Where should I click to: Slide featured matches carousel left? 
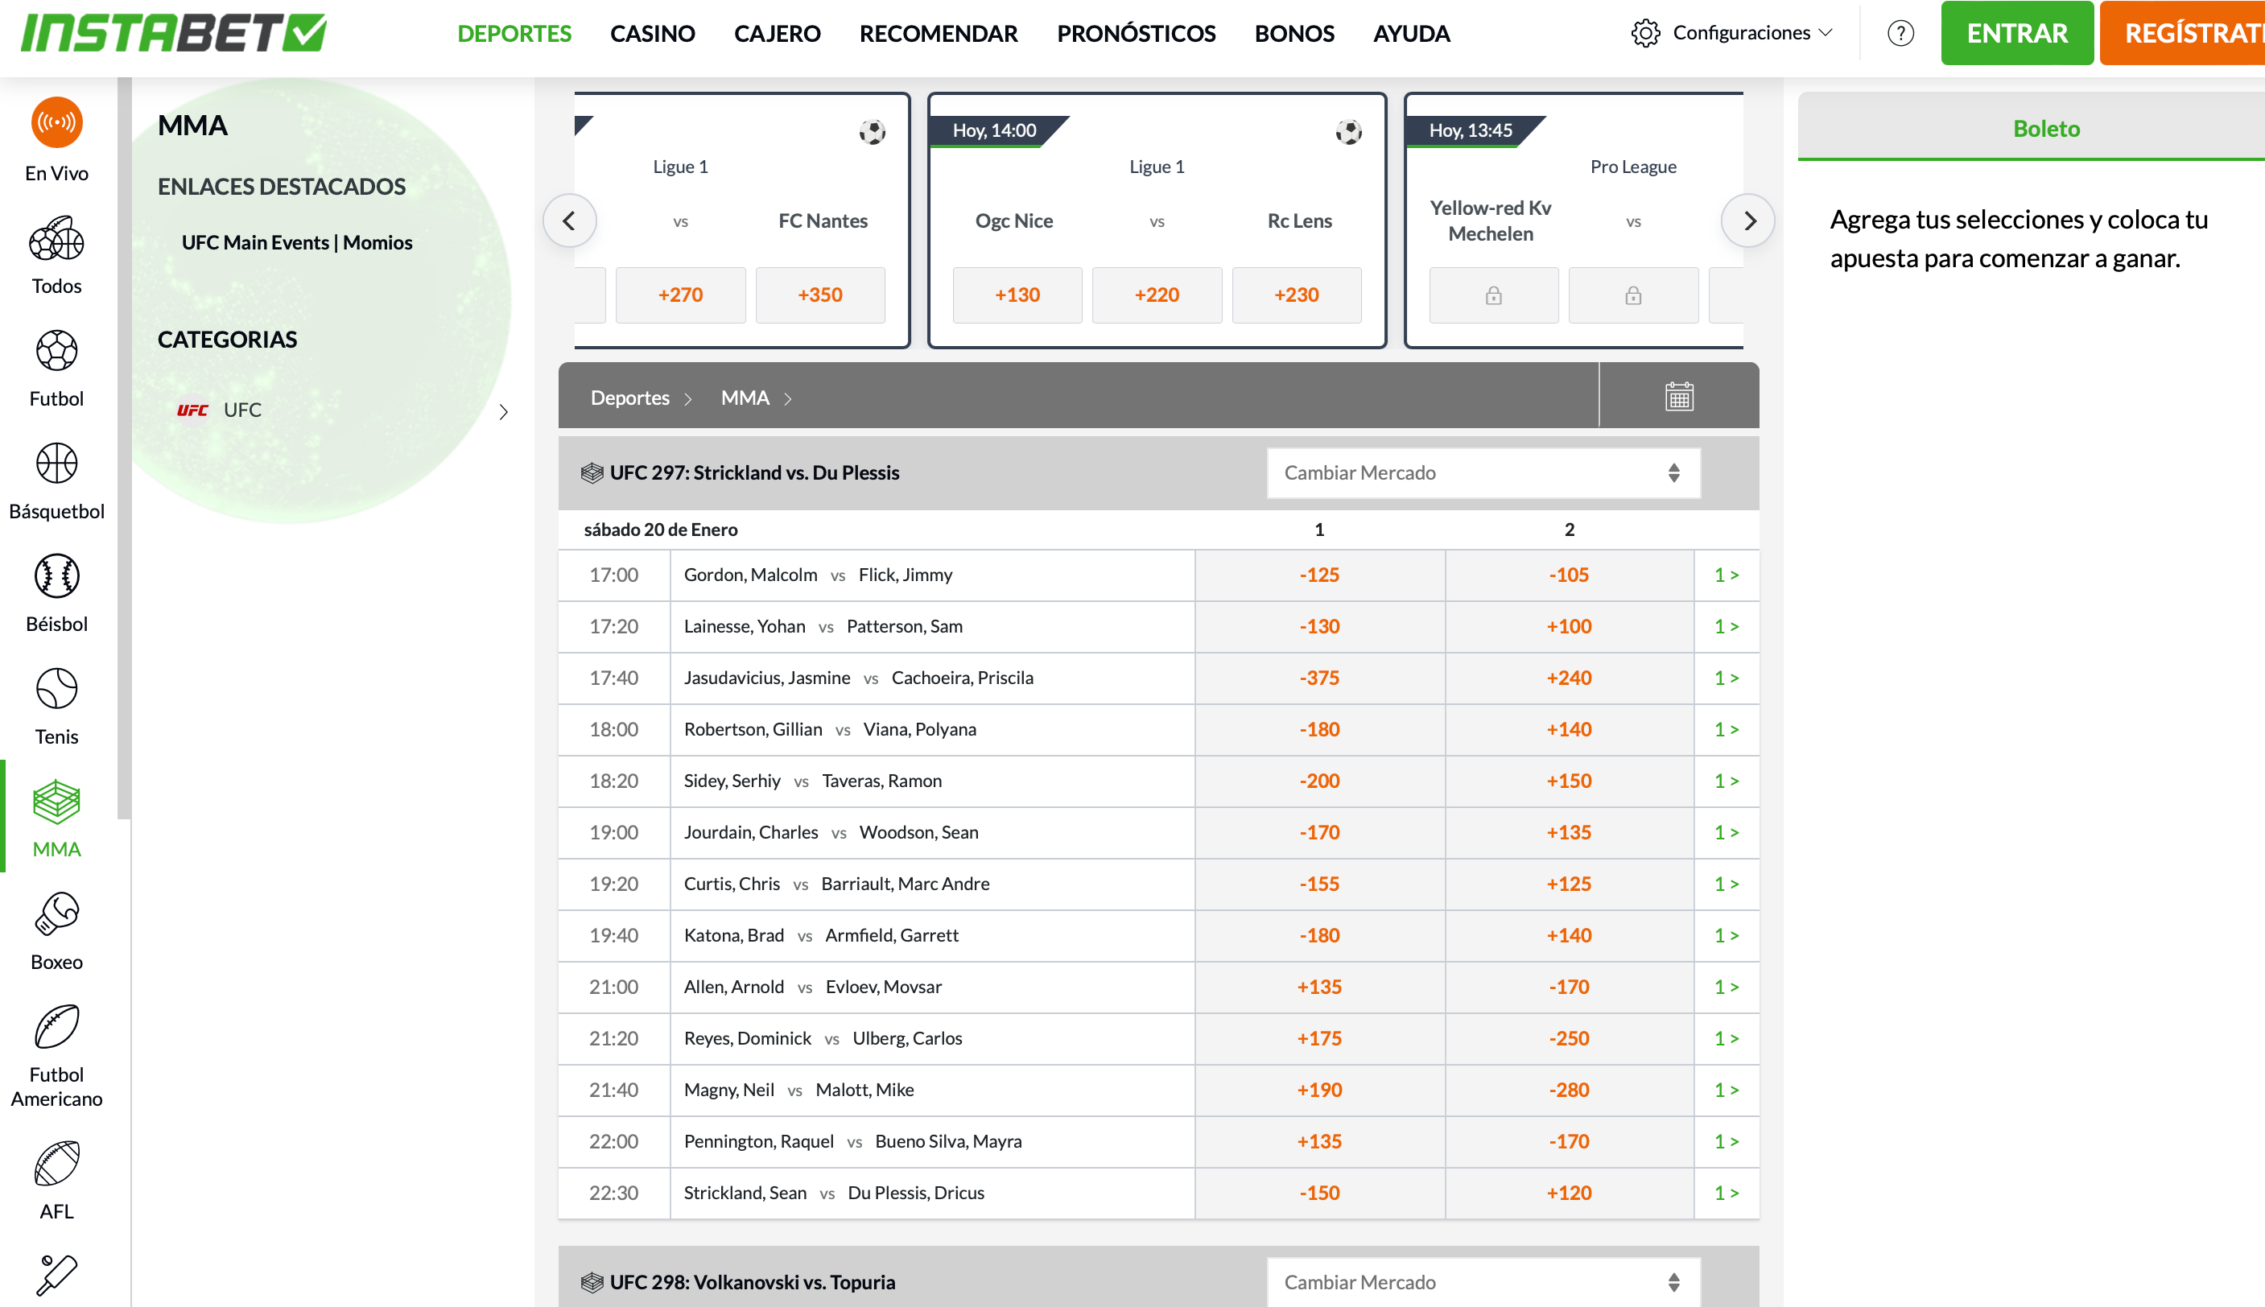[x=569, y=221]
